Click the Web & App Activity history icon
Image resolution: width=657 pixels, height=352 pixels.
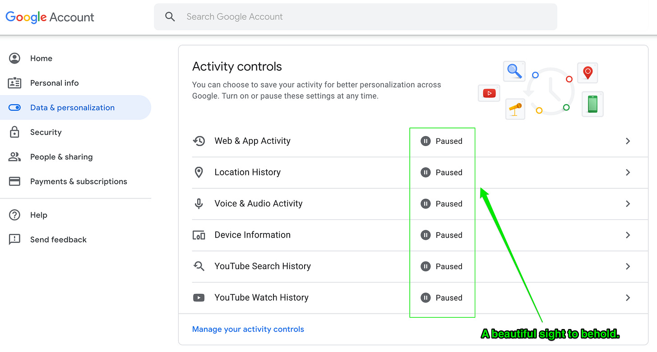coord(199,141)
